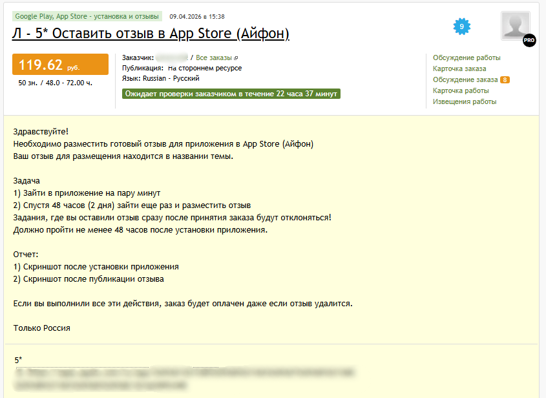Click the external link icon beside Все заказы
Screen dimensions: 546x398
[236, 58]
